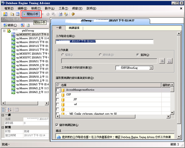Click the AccessManagementService database cylinder icon
The width and height of the screenshot is (185, 148).
coord(63,90)
